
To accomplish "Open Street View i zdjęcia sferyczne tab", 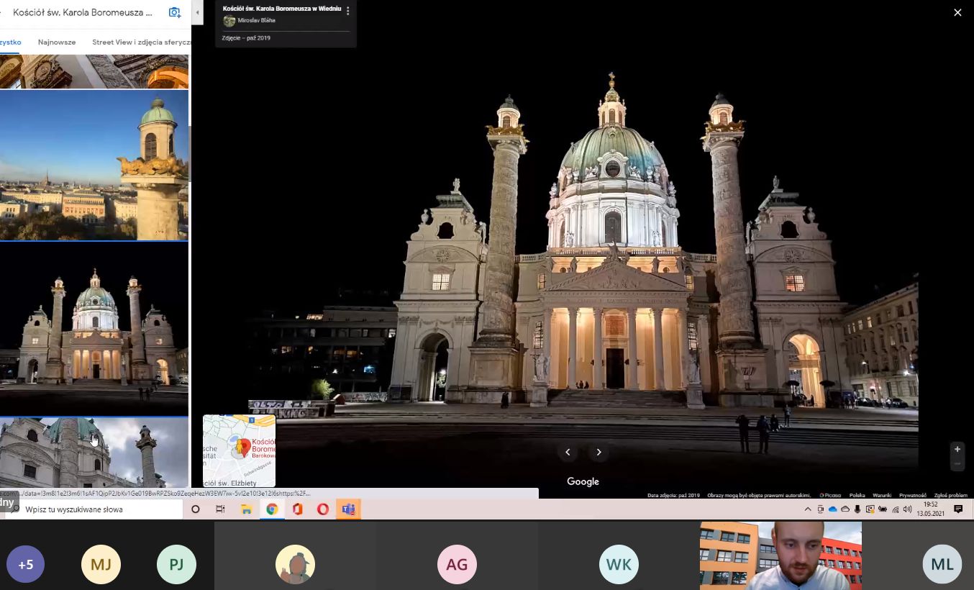I will tap(141, 42).
